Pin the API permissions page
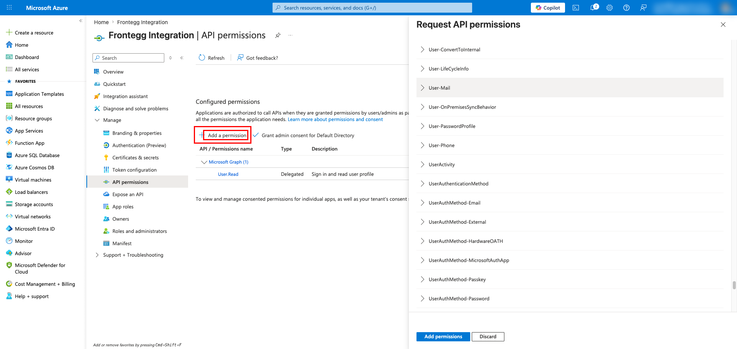This screenshot has width=737, height=349. [278, 35]
